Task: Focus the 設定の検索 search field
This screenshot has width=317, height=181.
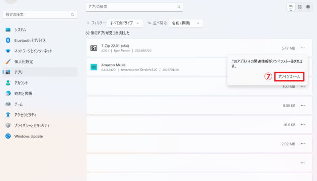Action: point(40,15)
